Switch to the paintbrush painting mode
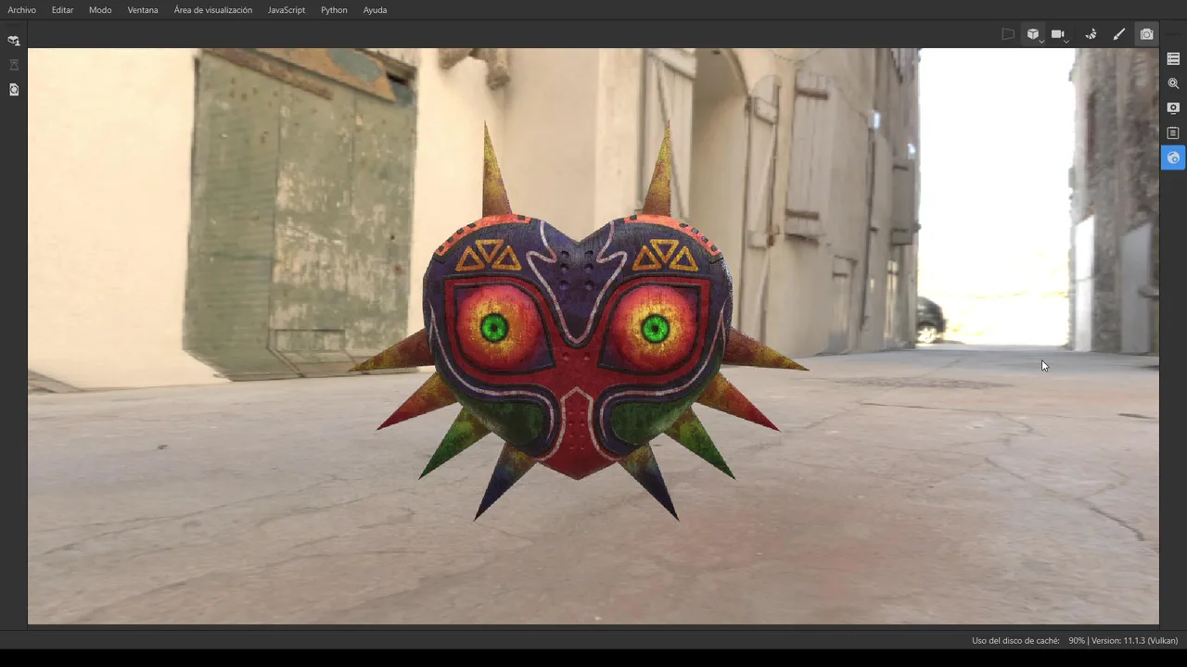 [x=1119, y=34]
